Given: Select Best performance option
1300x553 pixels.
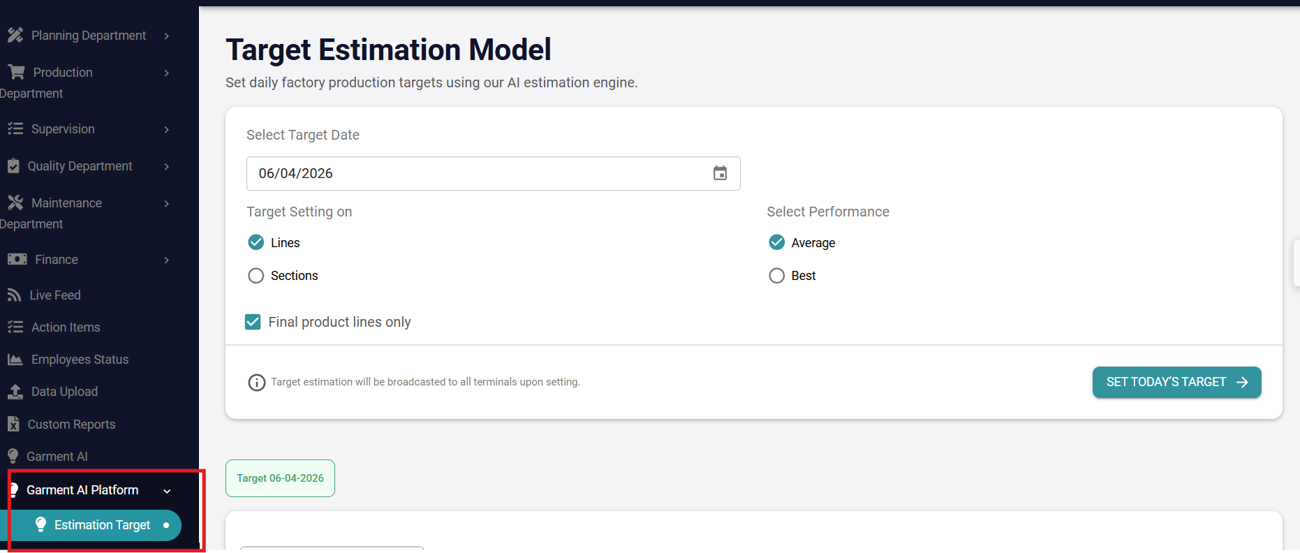Looking at the screenshot, I should click(x=776, y=276).
